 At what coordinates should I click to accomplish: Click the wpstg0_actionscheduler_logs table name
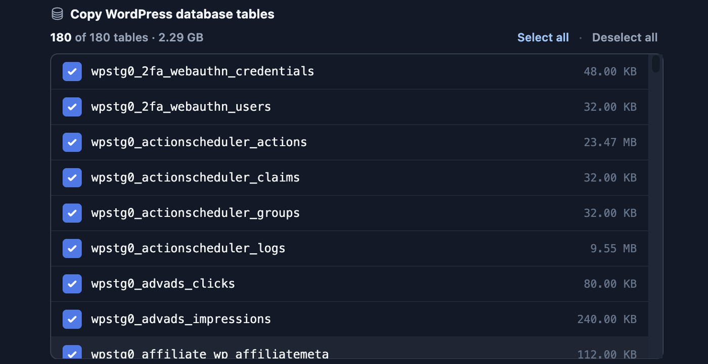tap(188, 248)
